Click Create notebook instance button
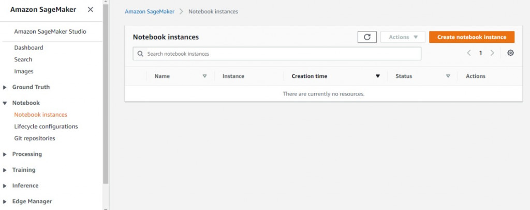 tap(472, 37)
